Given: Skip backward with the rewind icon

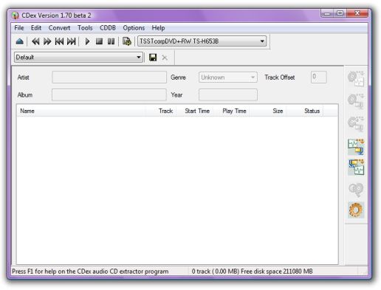Looking at the screenshot, I should [35, 41].
